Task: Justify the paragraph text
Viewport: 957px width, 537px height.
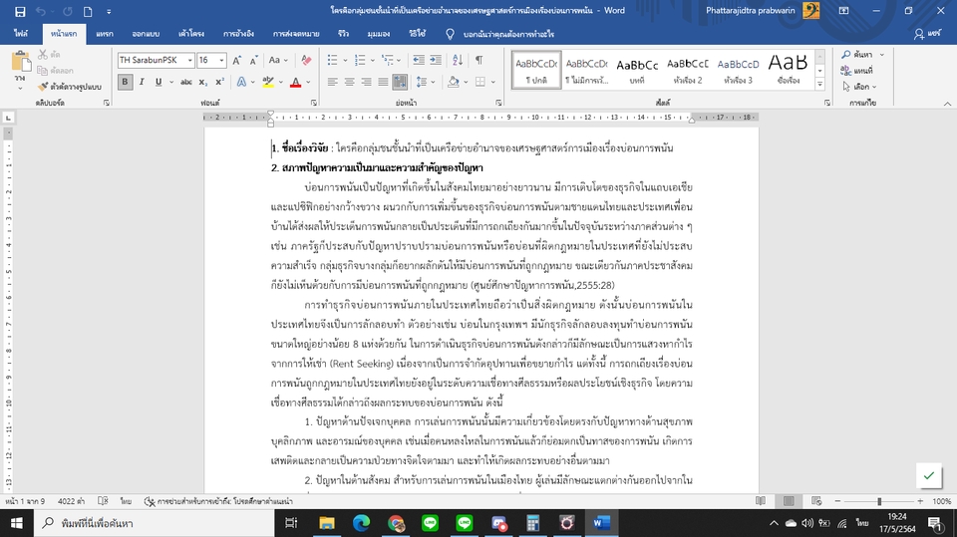Action: (x=383, y=82)
